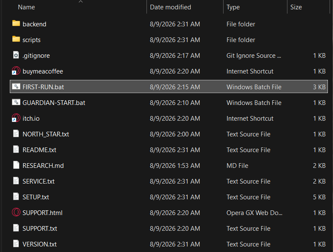The height and width of the screenshot is (252, 333).
Task: Select the FIRST-RUN.bat file name
Action: click(x=43, y=87)
